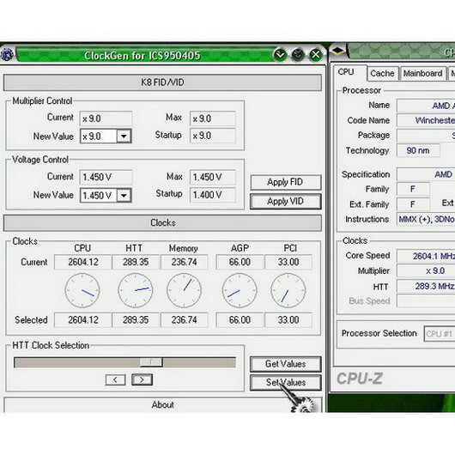The height and width of the screenshot is (455, 455).
Task: Click the down-arrow minimize icon in ClockGen title
Action: (280, 55)
